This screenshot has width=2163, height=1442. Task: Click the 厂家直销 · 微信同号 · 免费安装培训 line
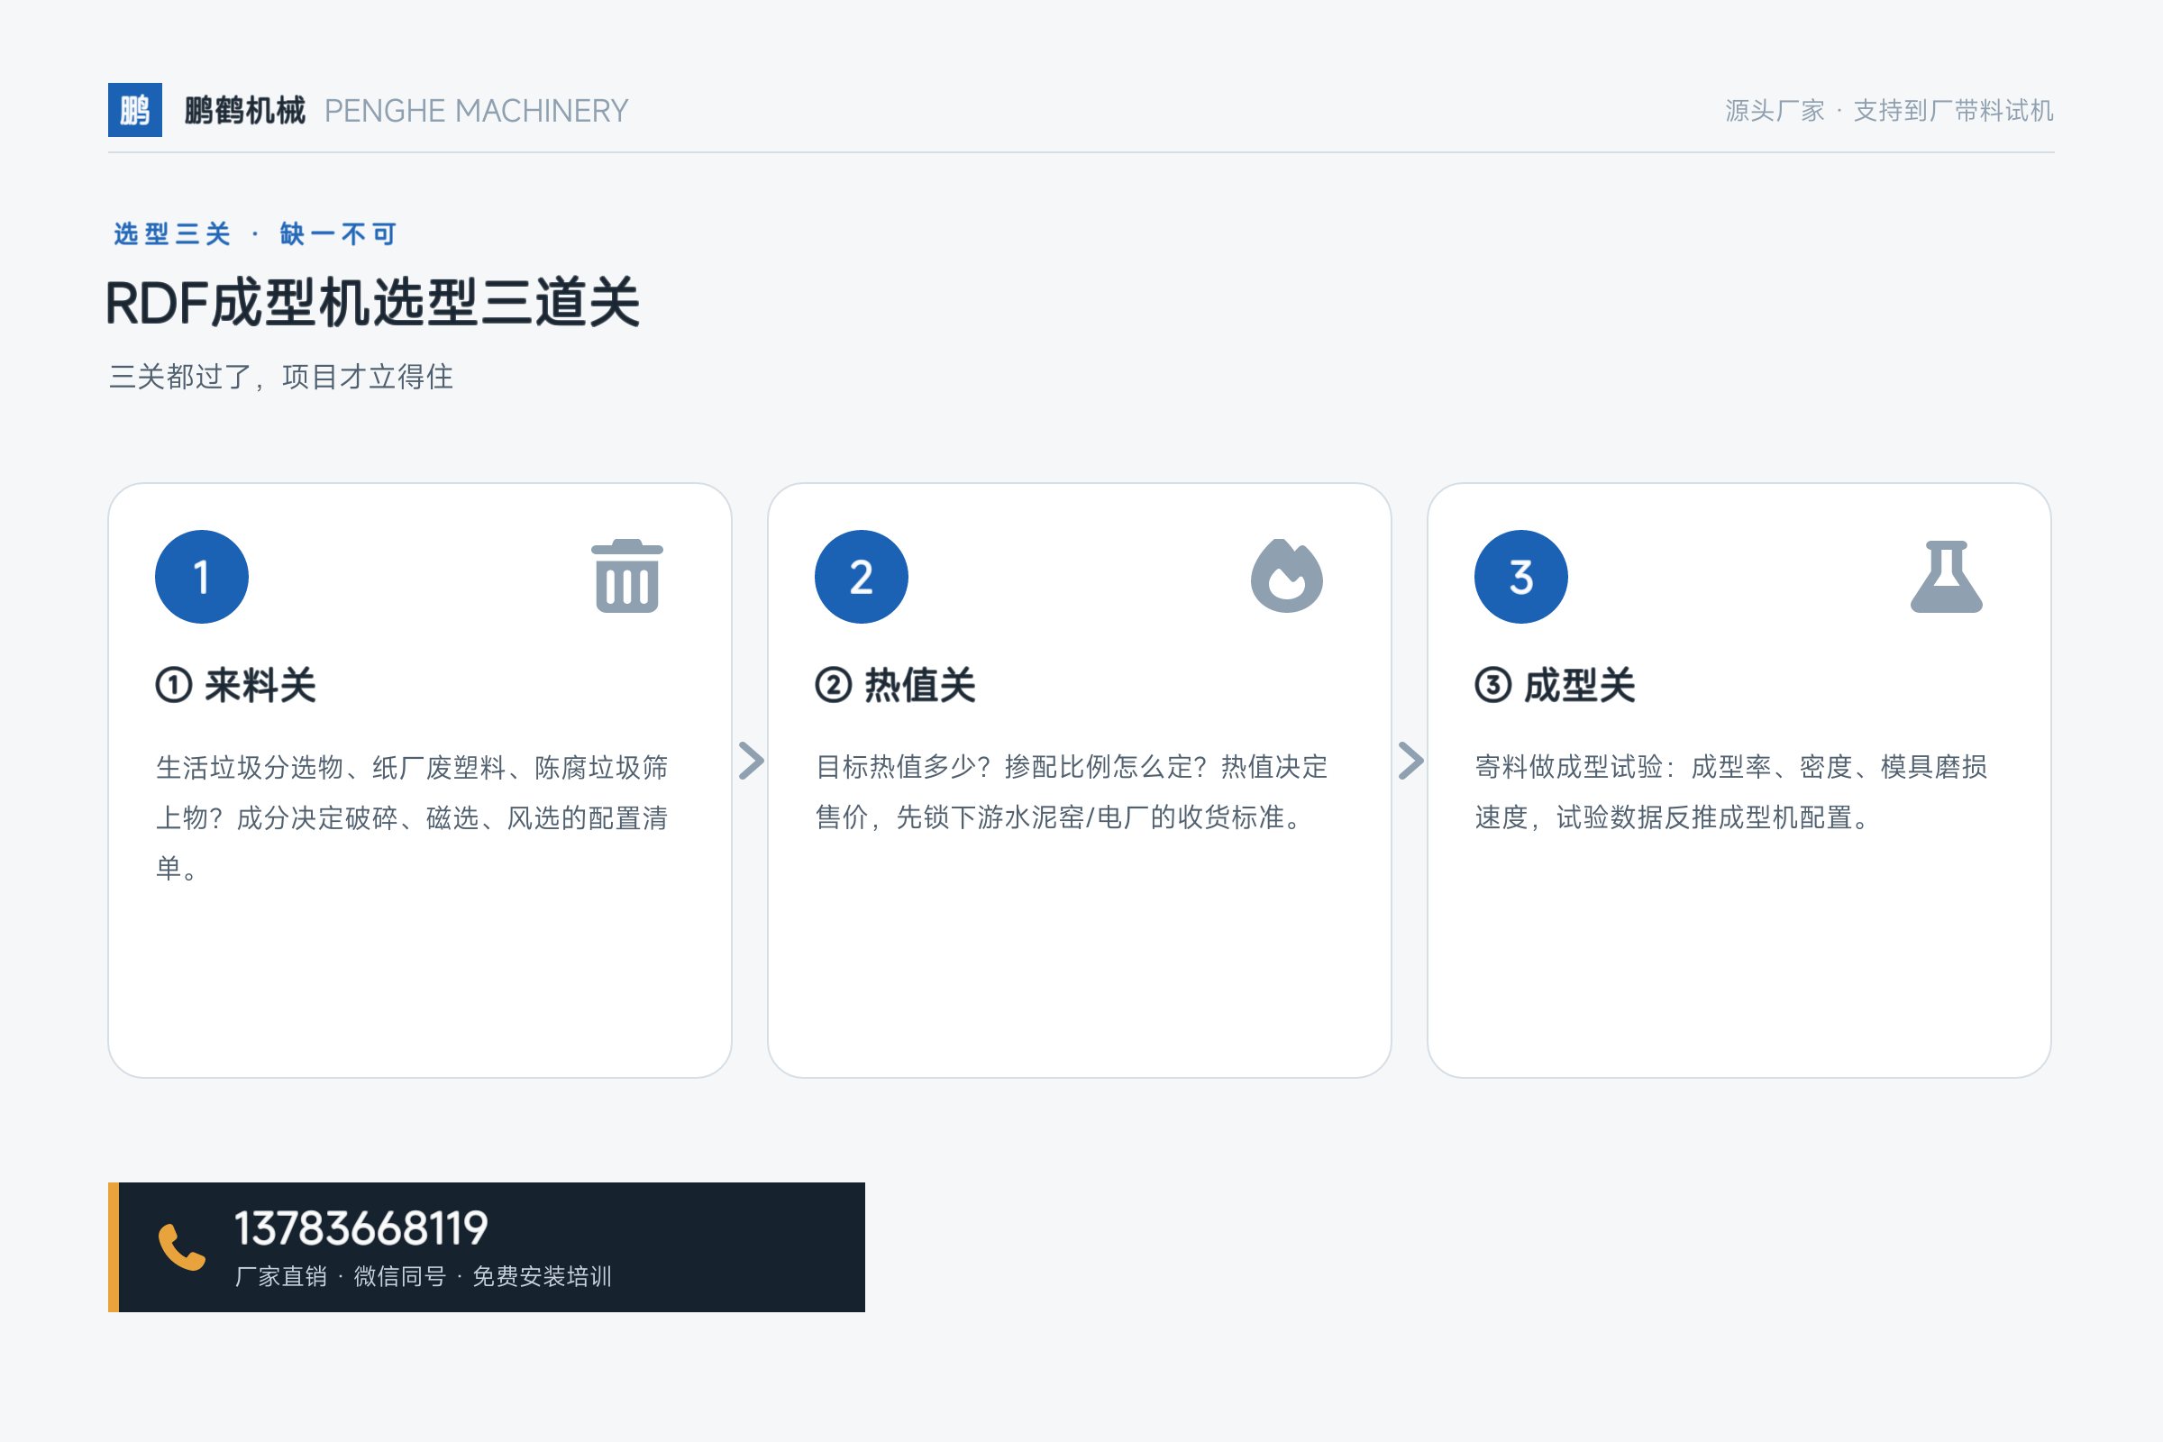(x=423, y=1276)
